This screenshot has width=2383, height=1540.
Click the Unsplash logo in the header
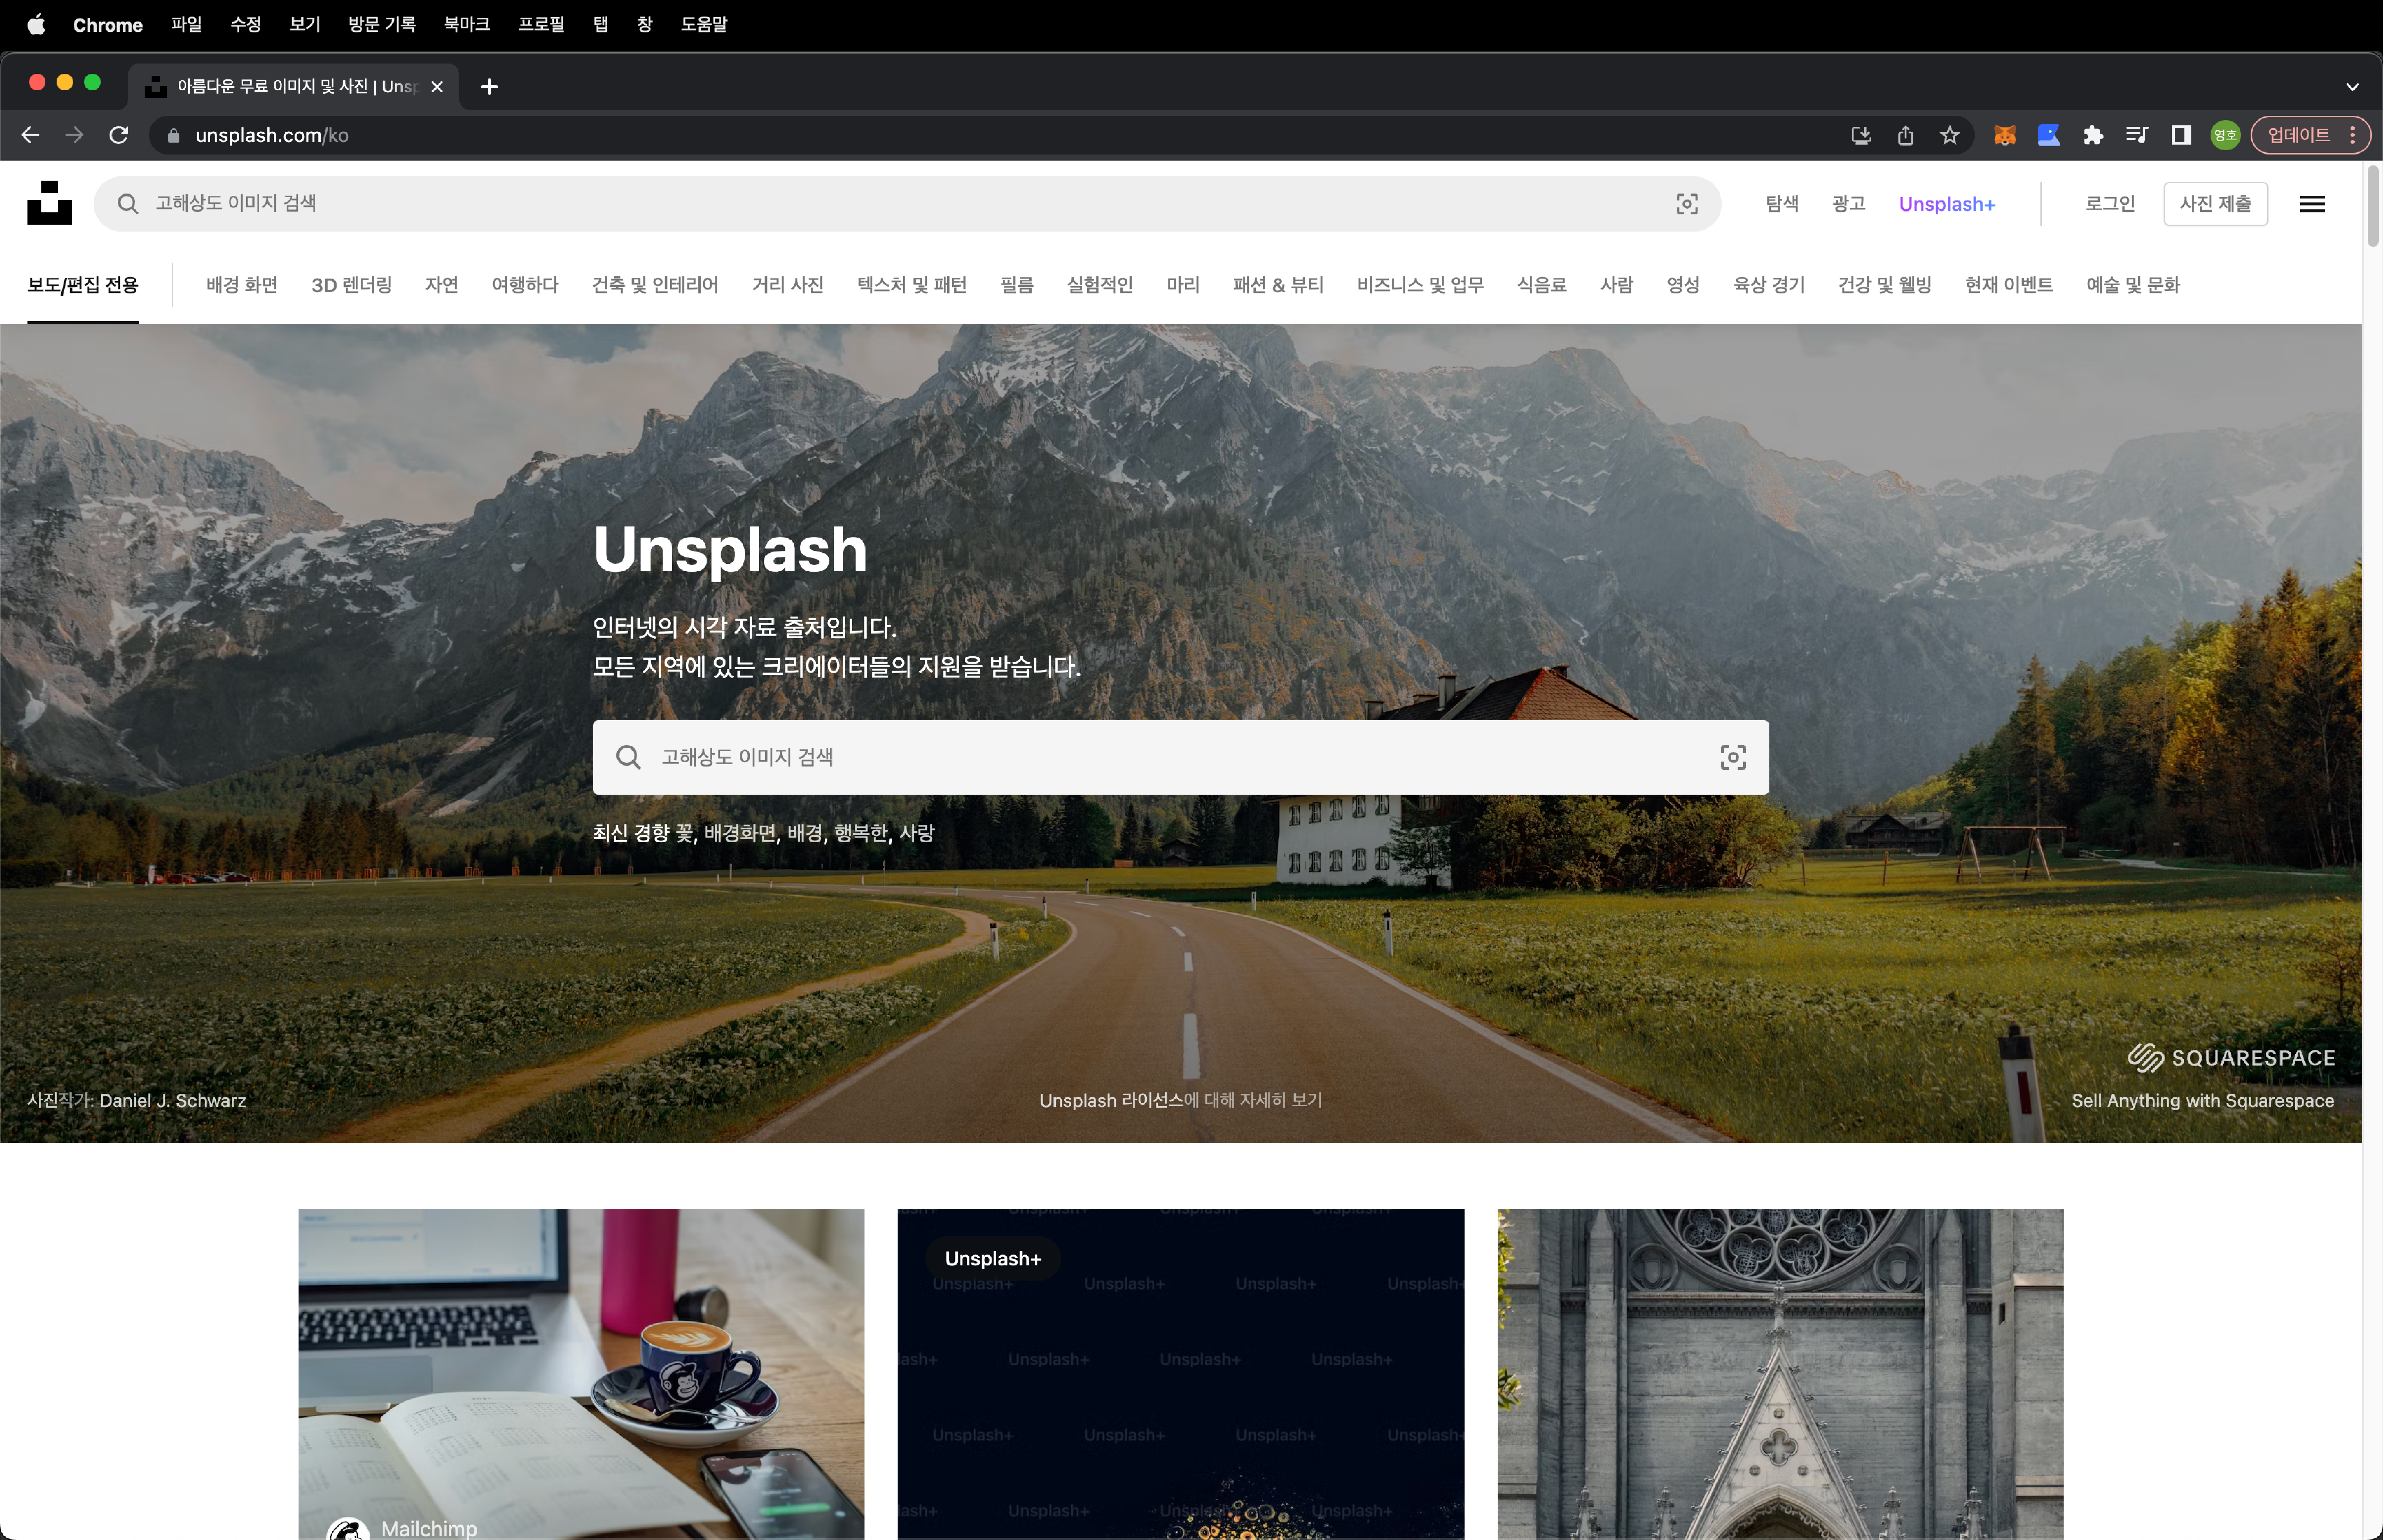[x=49, y=203]
